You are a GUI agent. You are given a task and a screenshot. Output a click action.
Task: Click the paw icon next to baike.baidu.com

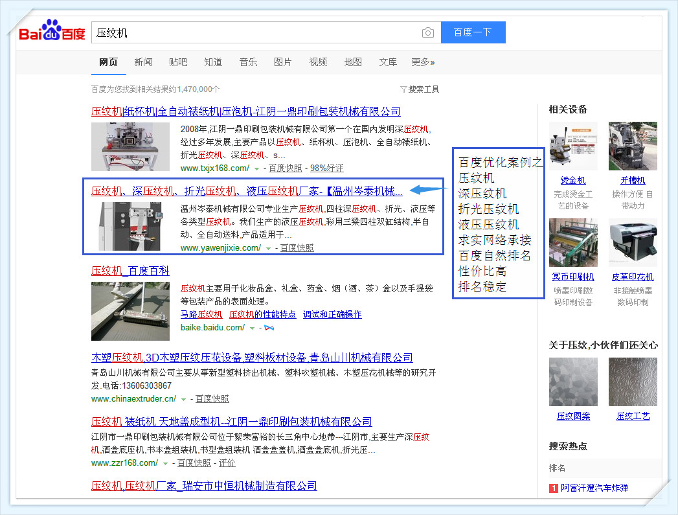tap(269, 328)
